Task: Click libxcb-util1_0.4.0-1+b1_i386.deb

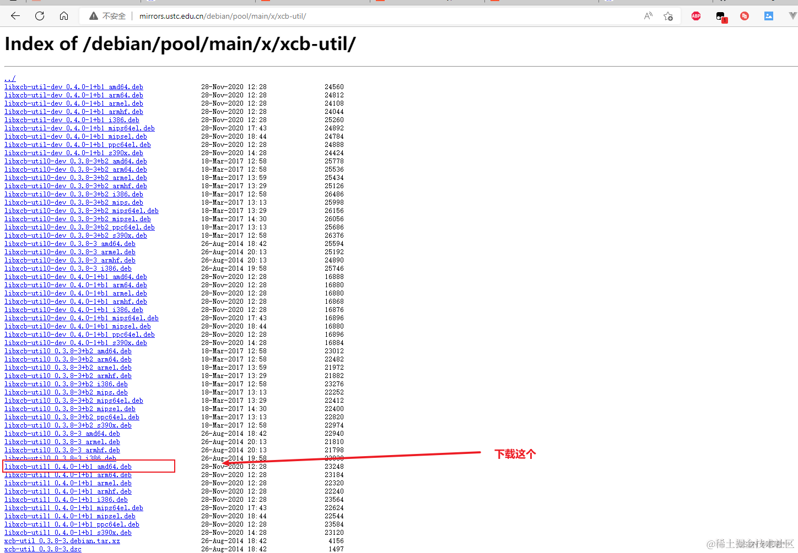Action: [x=66, y=500]
